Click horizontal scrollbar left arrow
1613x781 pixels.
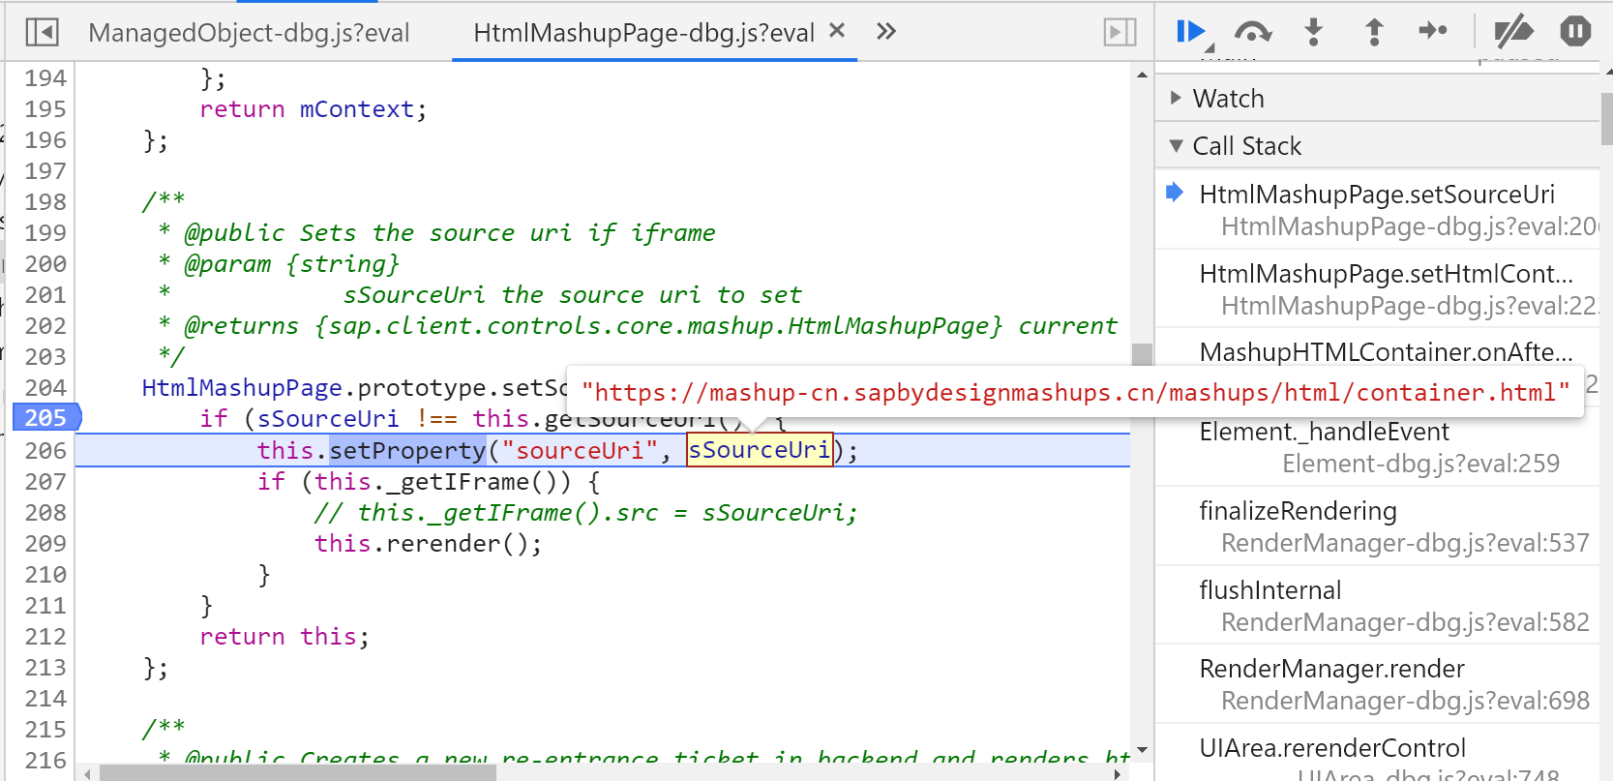pyautogui.click(x=88, y=773)
